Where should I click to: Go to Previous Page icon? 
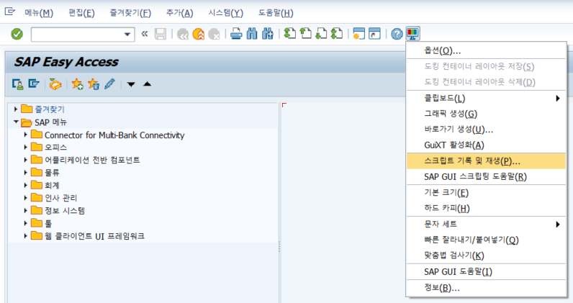pyautogui.click(x=305, y=35)
